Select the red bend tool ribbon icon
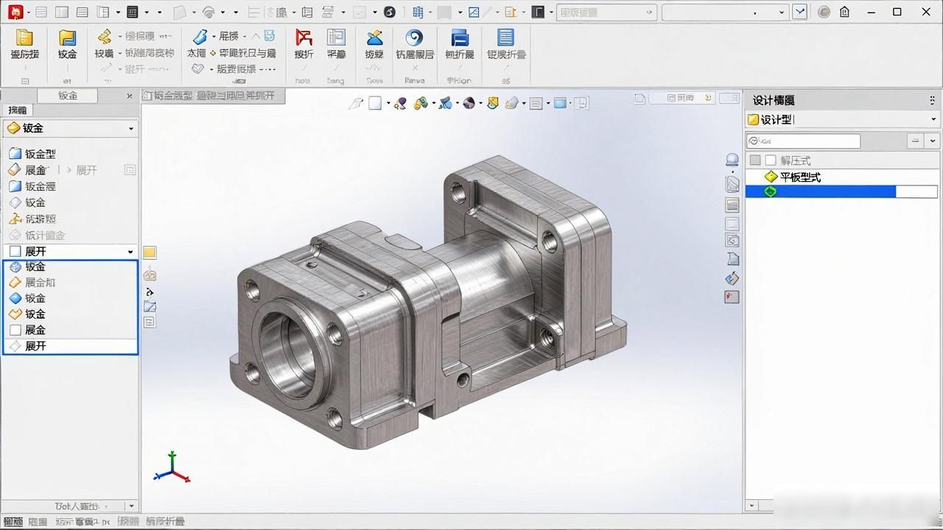The image size is (943, 530). [x=304, y=38]
